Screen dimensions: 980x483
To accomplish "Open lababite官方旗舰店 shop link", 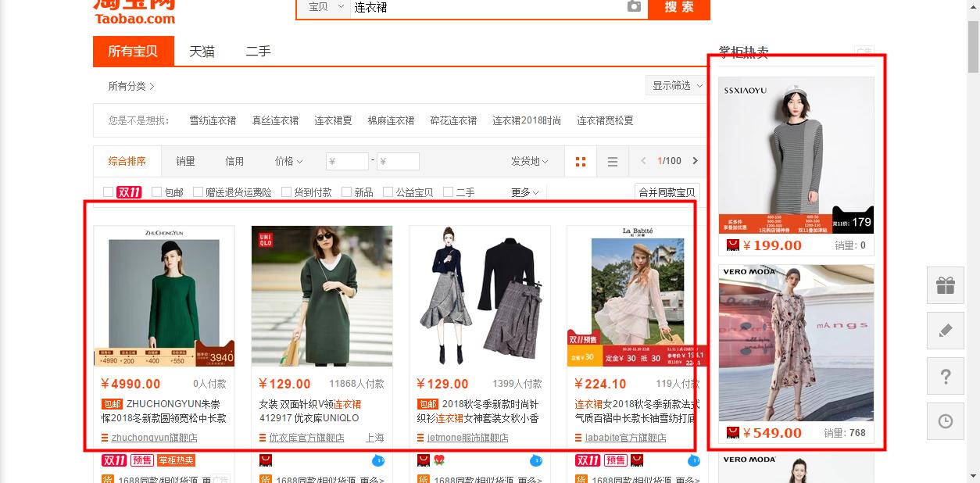I will (x=625, y=438).
